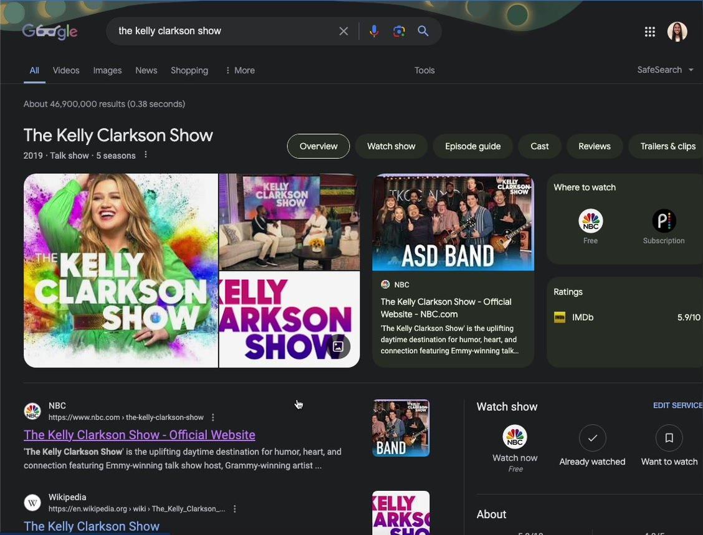Select the Reviews chip
The image size is (703, 535).
coord(595,146)
